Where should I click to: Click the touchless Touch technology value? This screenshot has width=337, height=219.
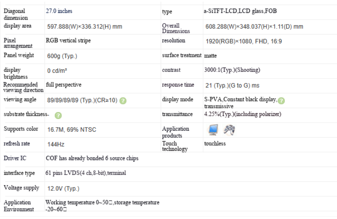tap(215, 143)
